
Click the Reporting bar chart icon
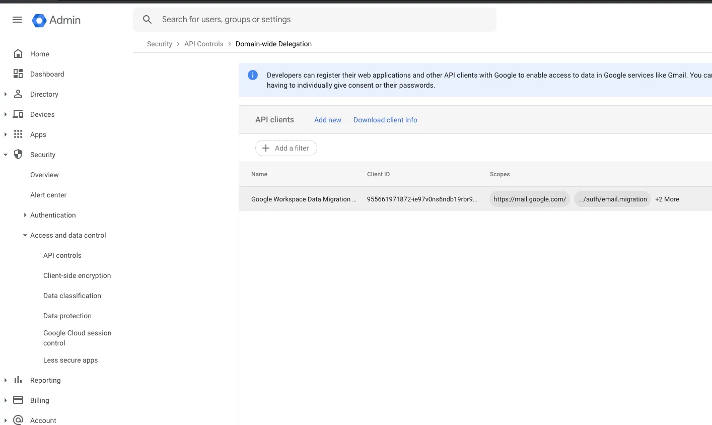point(18,380)
